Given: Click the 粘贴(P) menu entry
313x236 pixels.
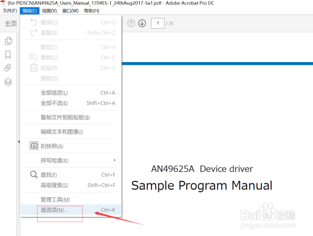Looking at the screenshot, I should (71, 68).
